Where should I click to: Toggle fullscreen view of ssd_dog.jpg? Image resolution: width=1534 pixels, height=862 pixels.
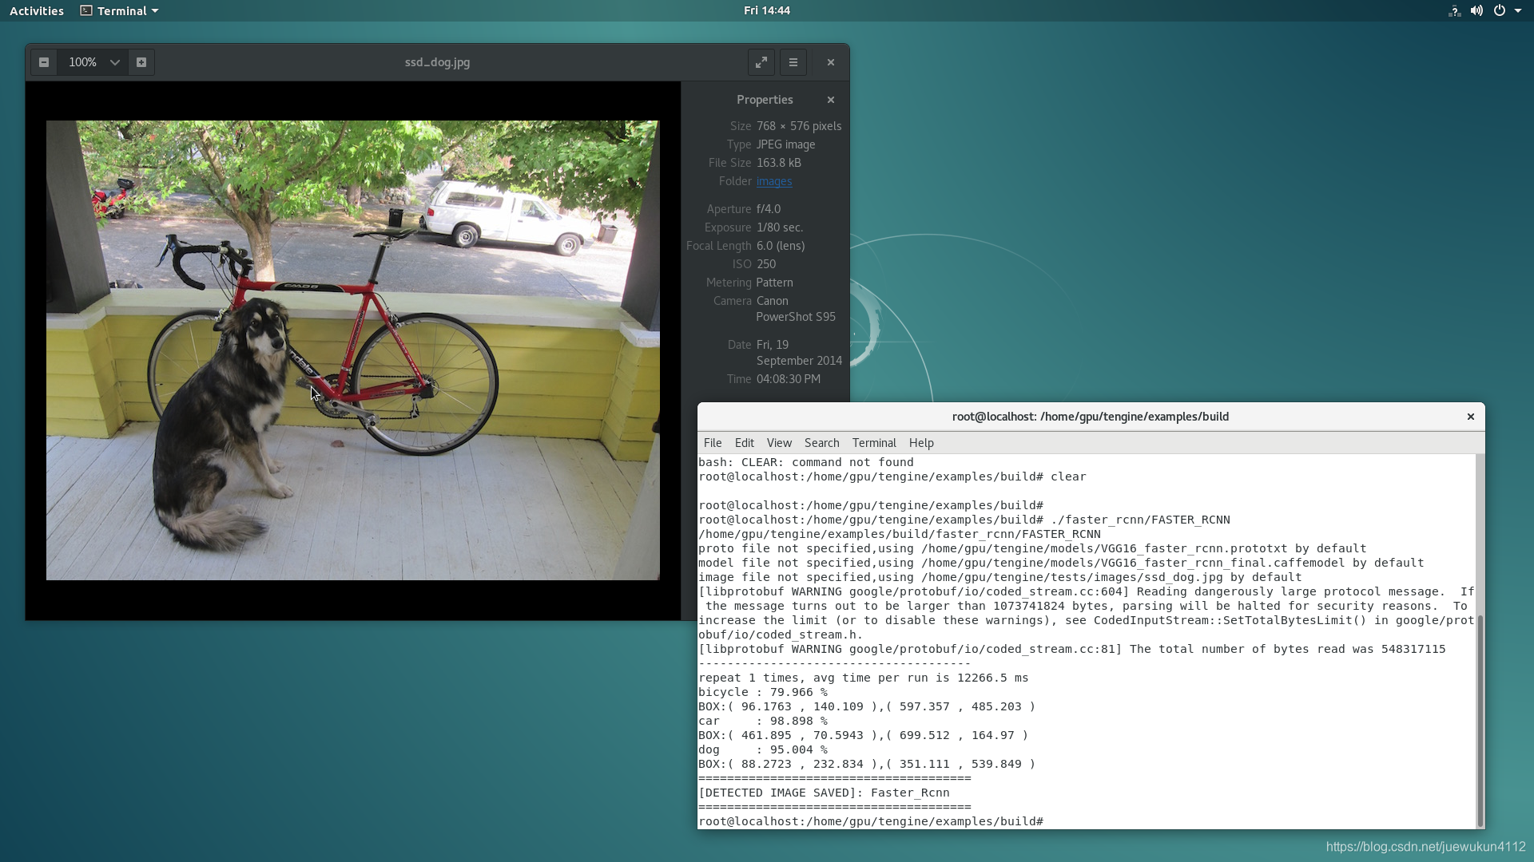[x=761, y=62]
